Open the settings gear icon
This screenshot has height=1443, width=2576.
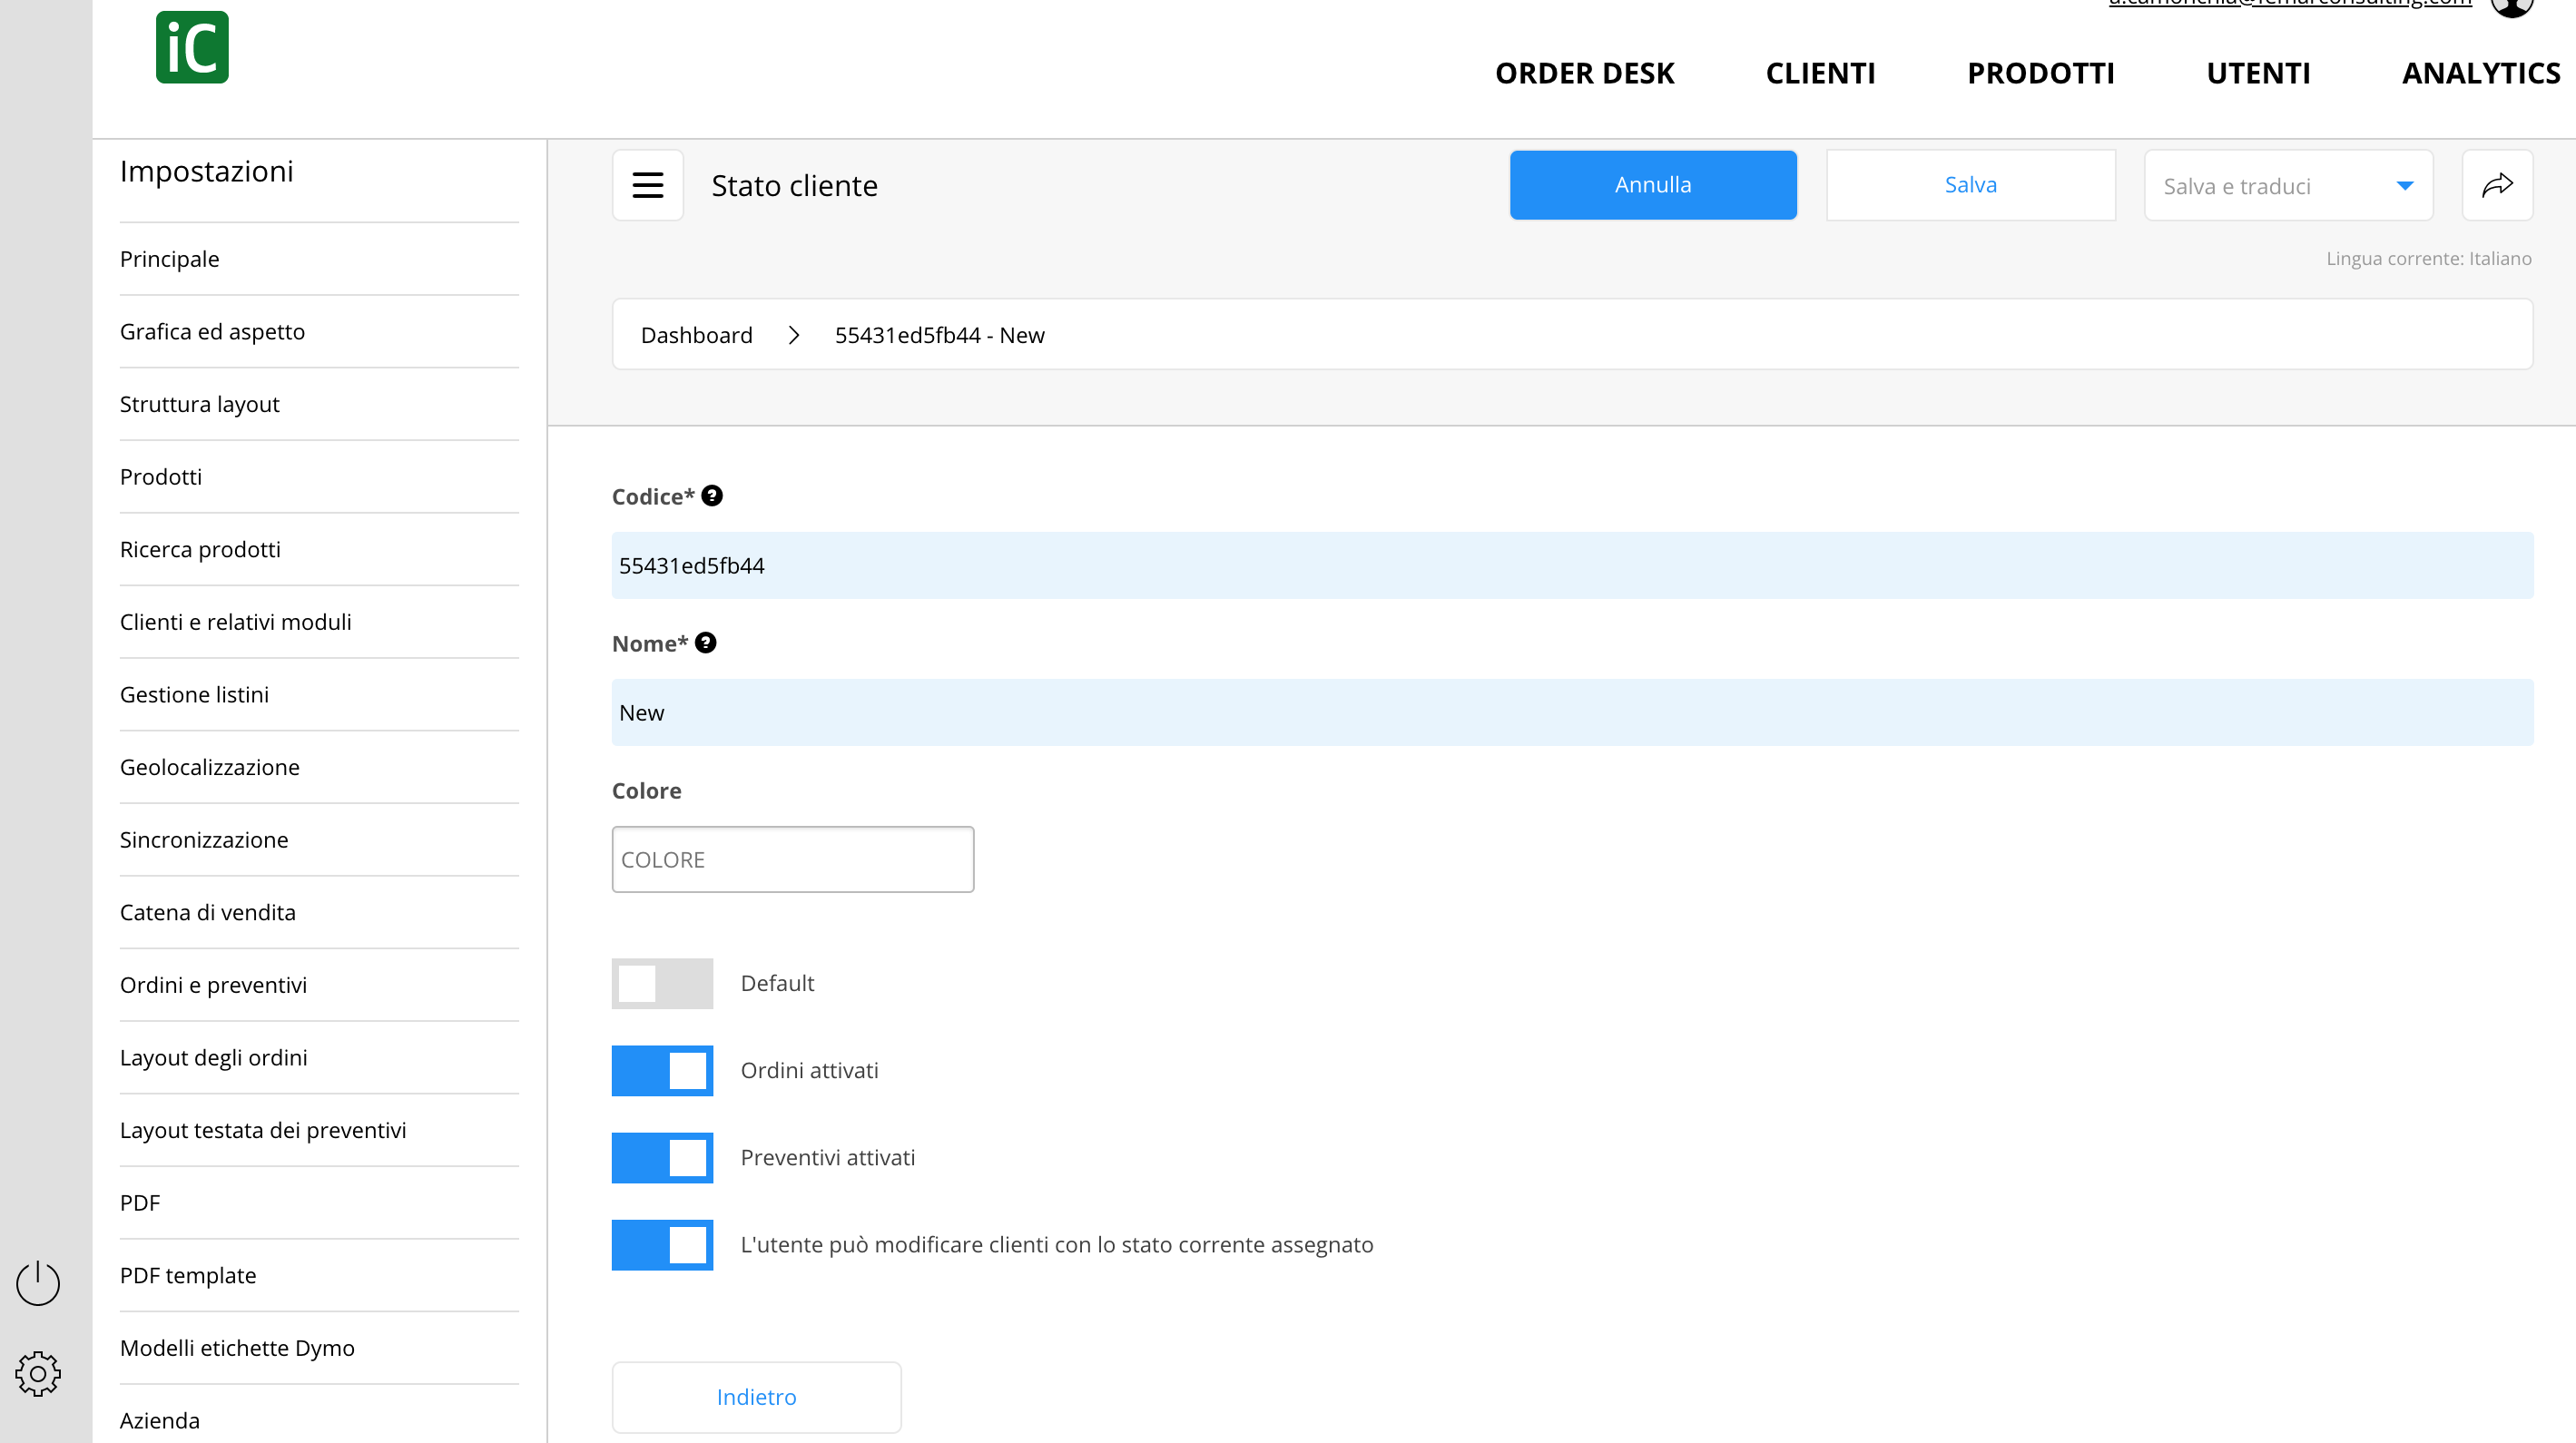tap(38, 1374)
